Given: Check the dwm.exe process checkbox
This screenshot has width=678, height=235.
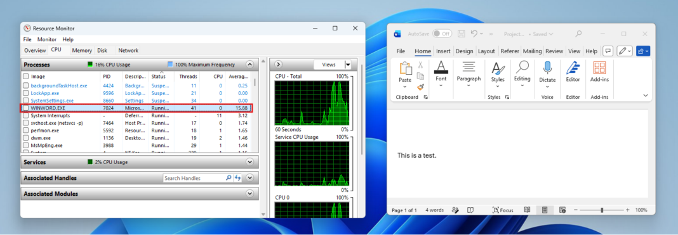Looking at the screenshot, I should tap(26, 138).
